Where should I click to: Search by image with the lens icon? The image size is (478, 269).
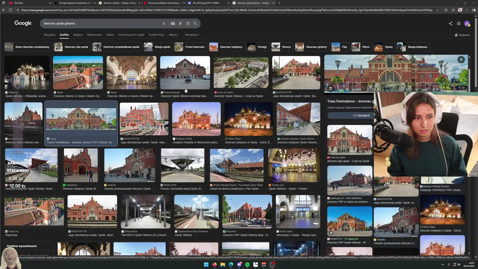187,24
